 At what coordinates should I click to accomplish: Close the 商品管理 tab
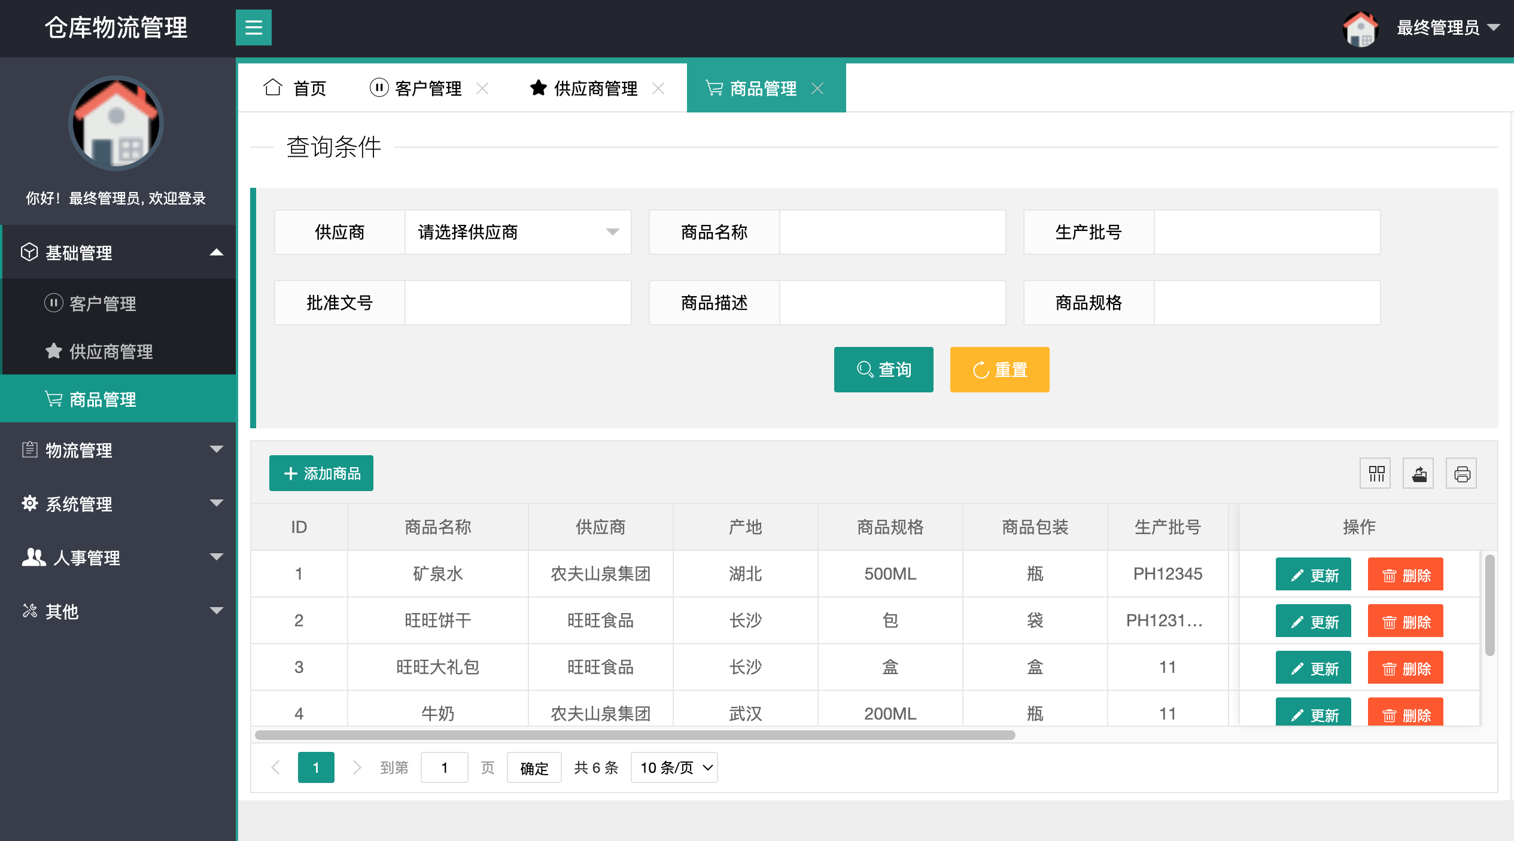tap(817, 89)
